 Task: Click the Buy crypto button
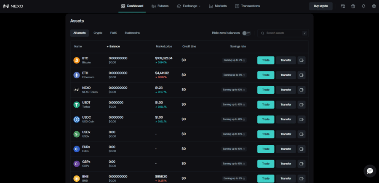(321, 6)
